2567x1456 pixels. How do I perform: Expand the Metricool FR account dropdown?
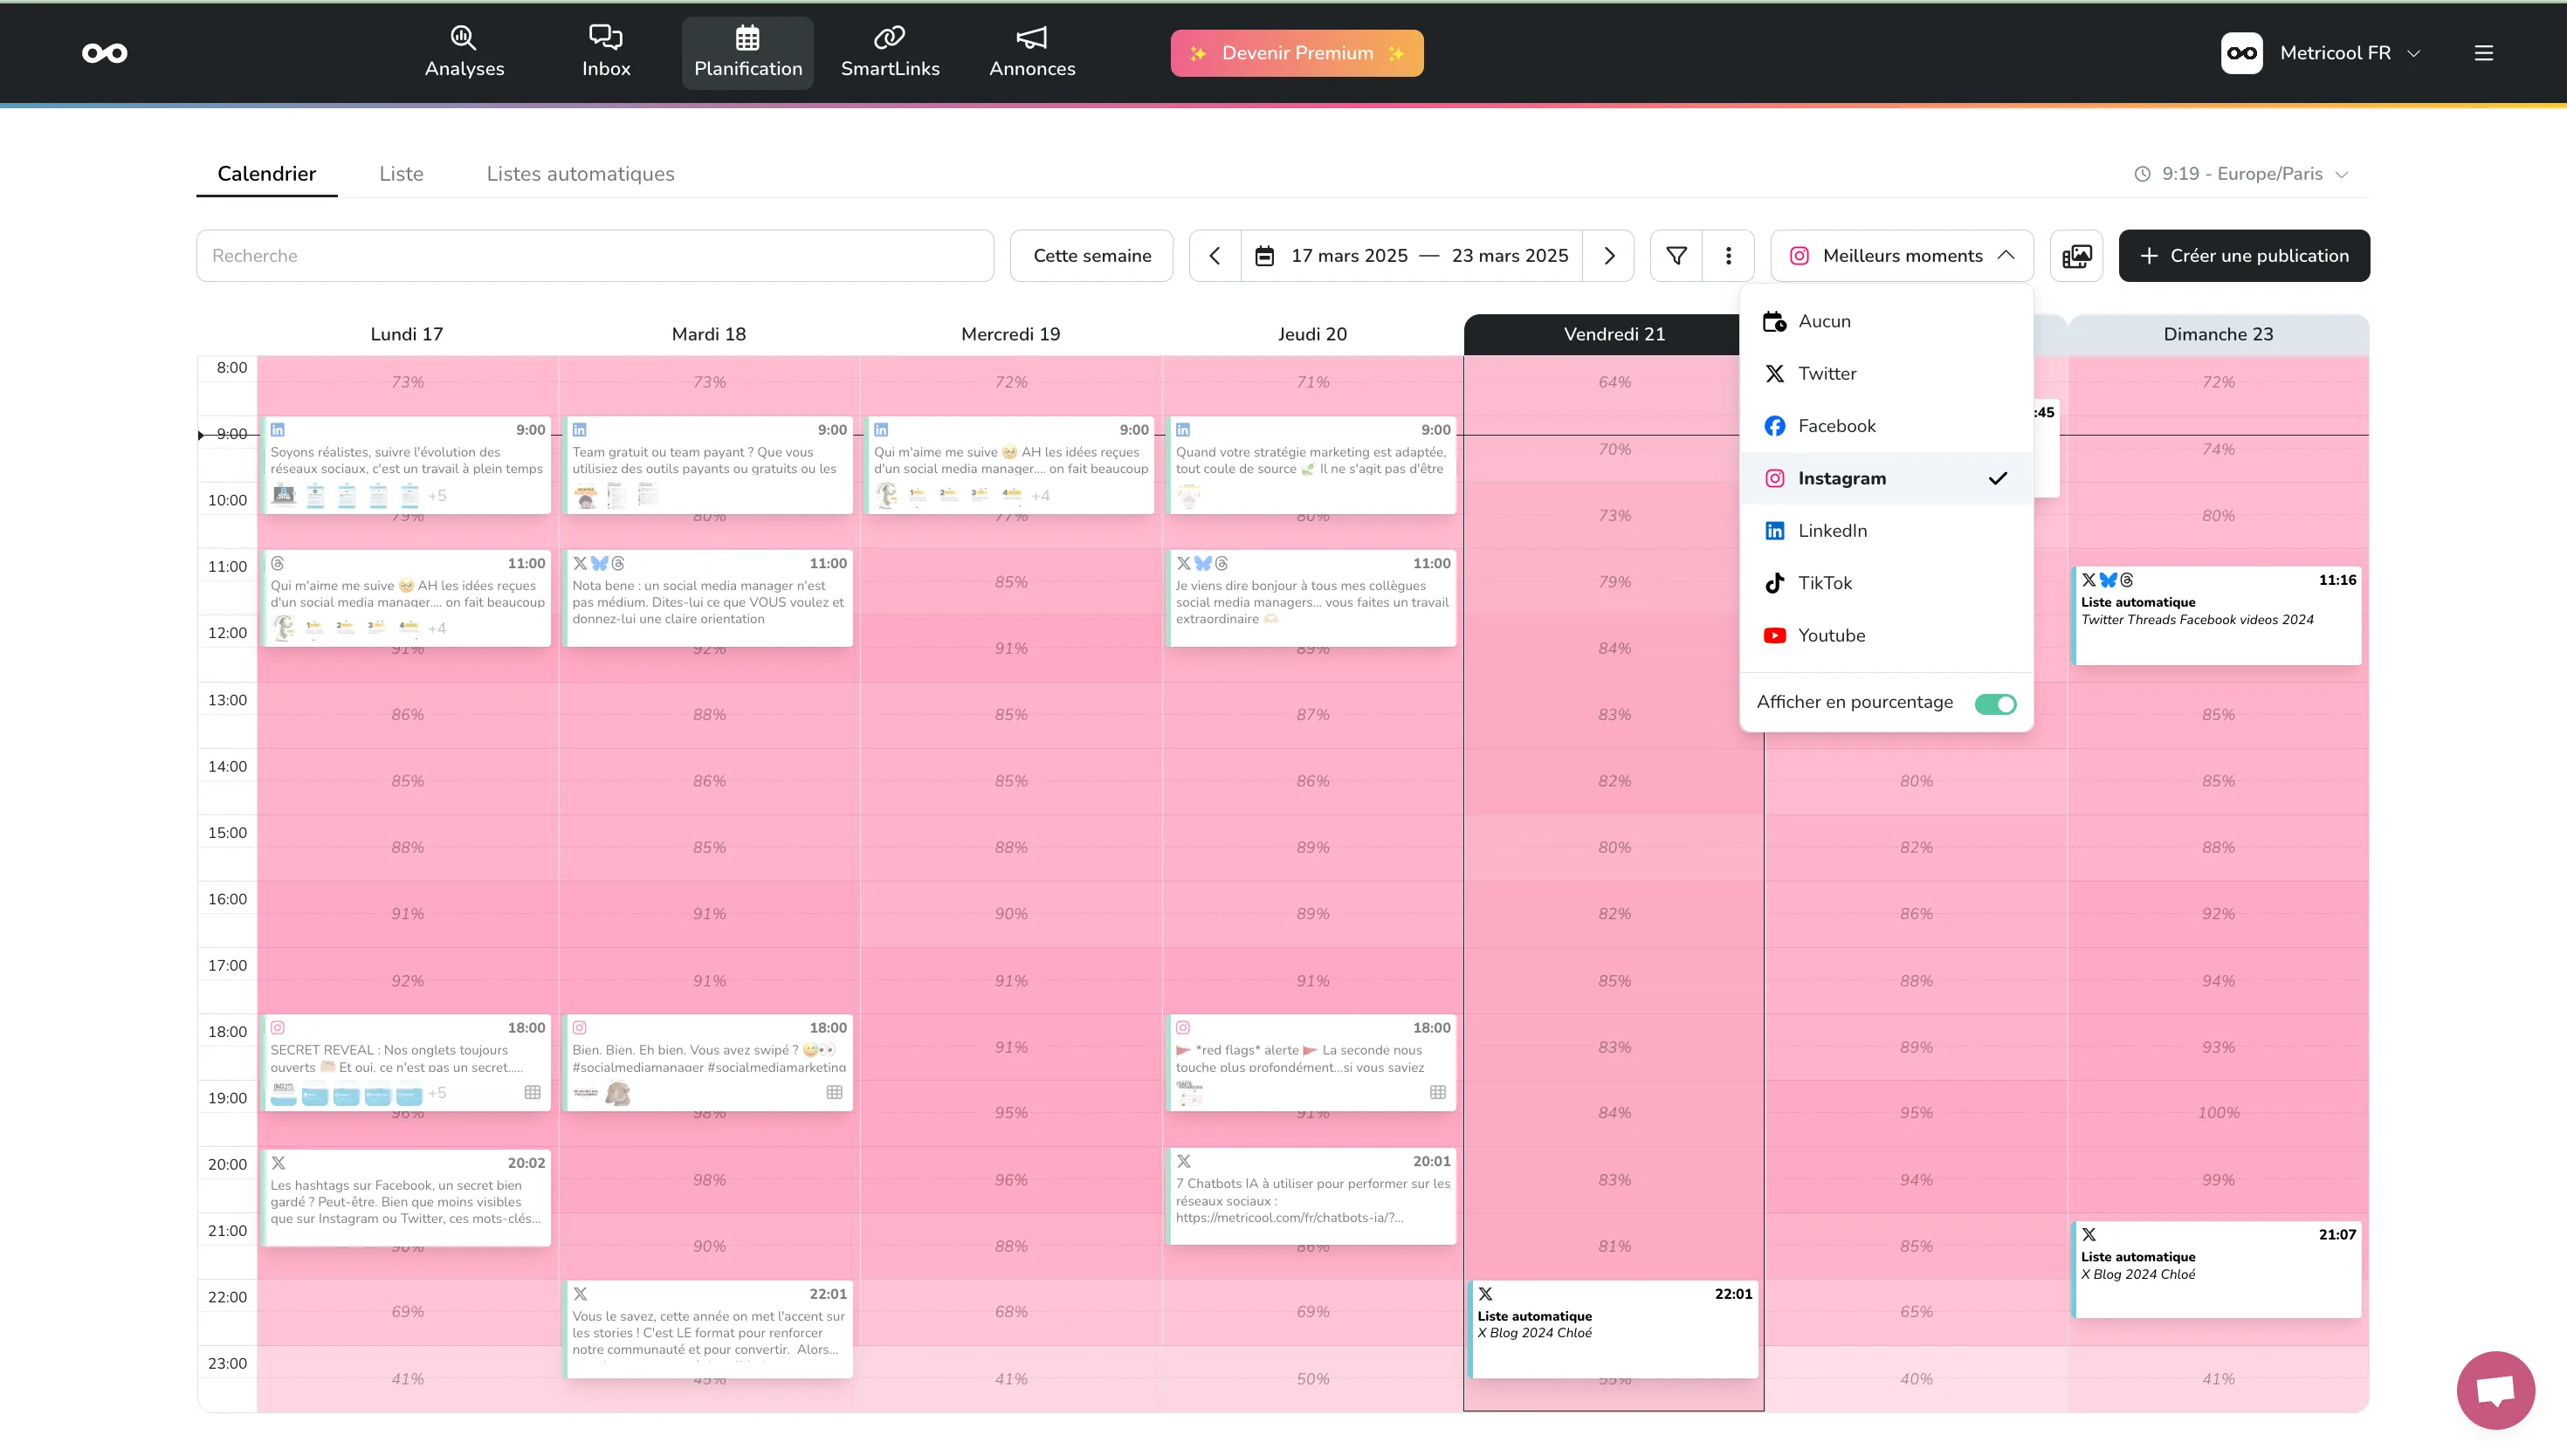click(x=2334, y=53)
